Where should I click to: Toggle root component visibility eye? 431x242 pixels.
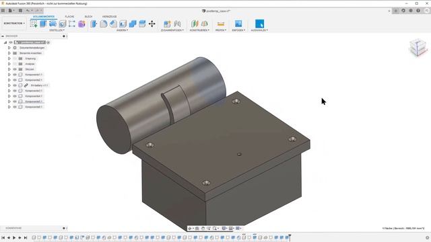click(11, 42)
